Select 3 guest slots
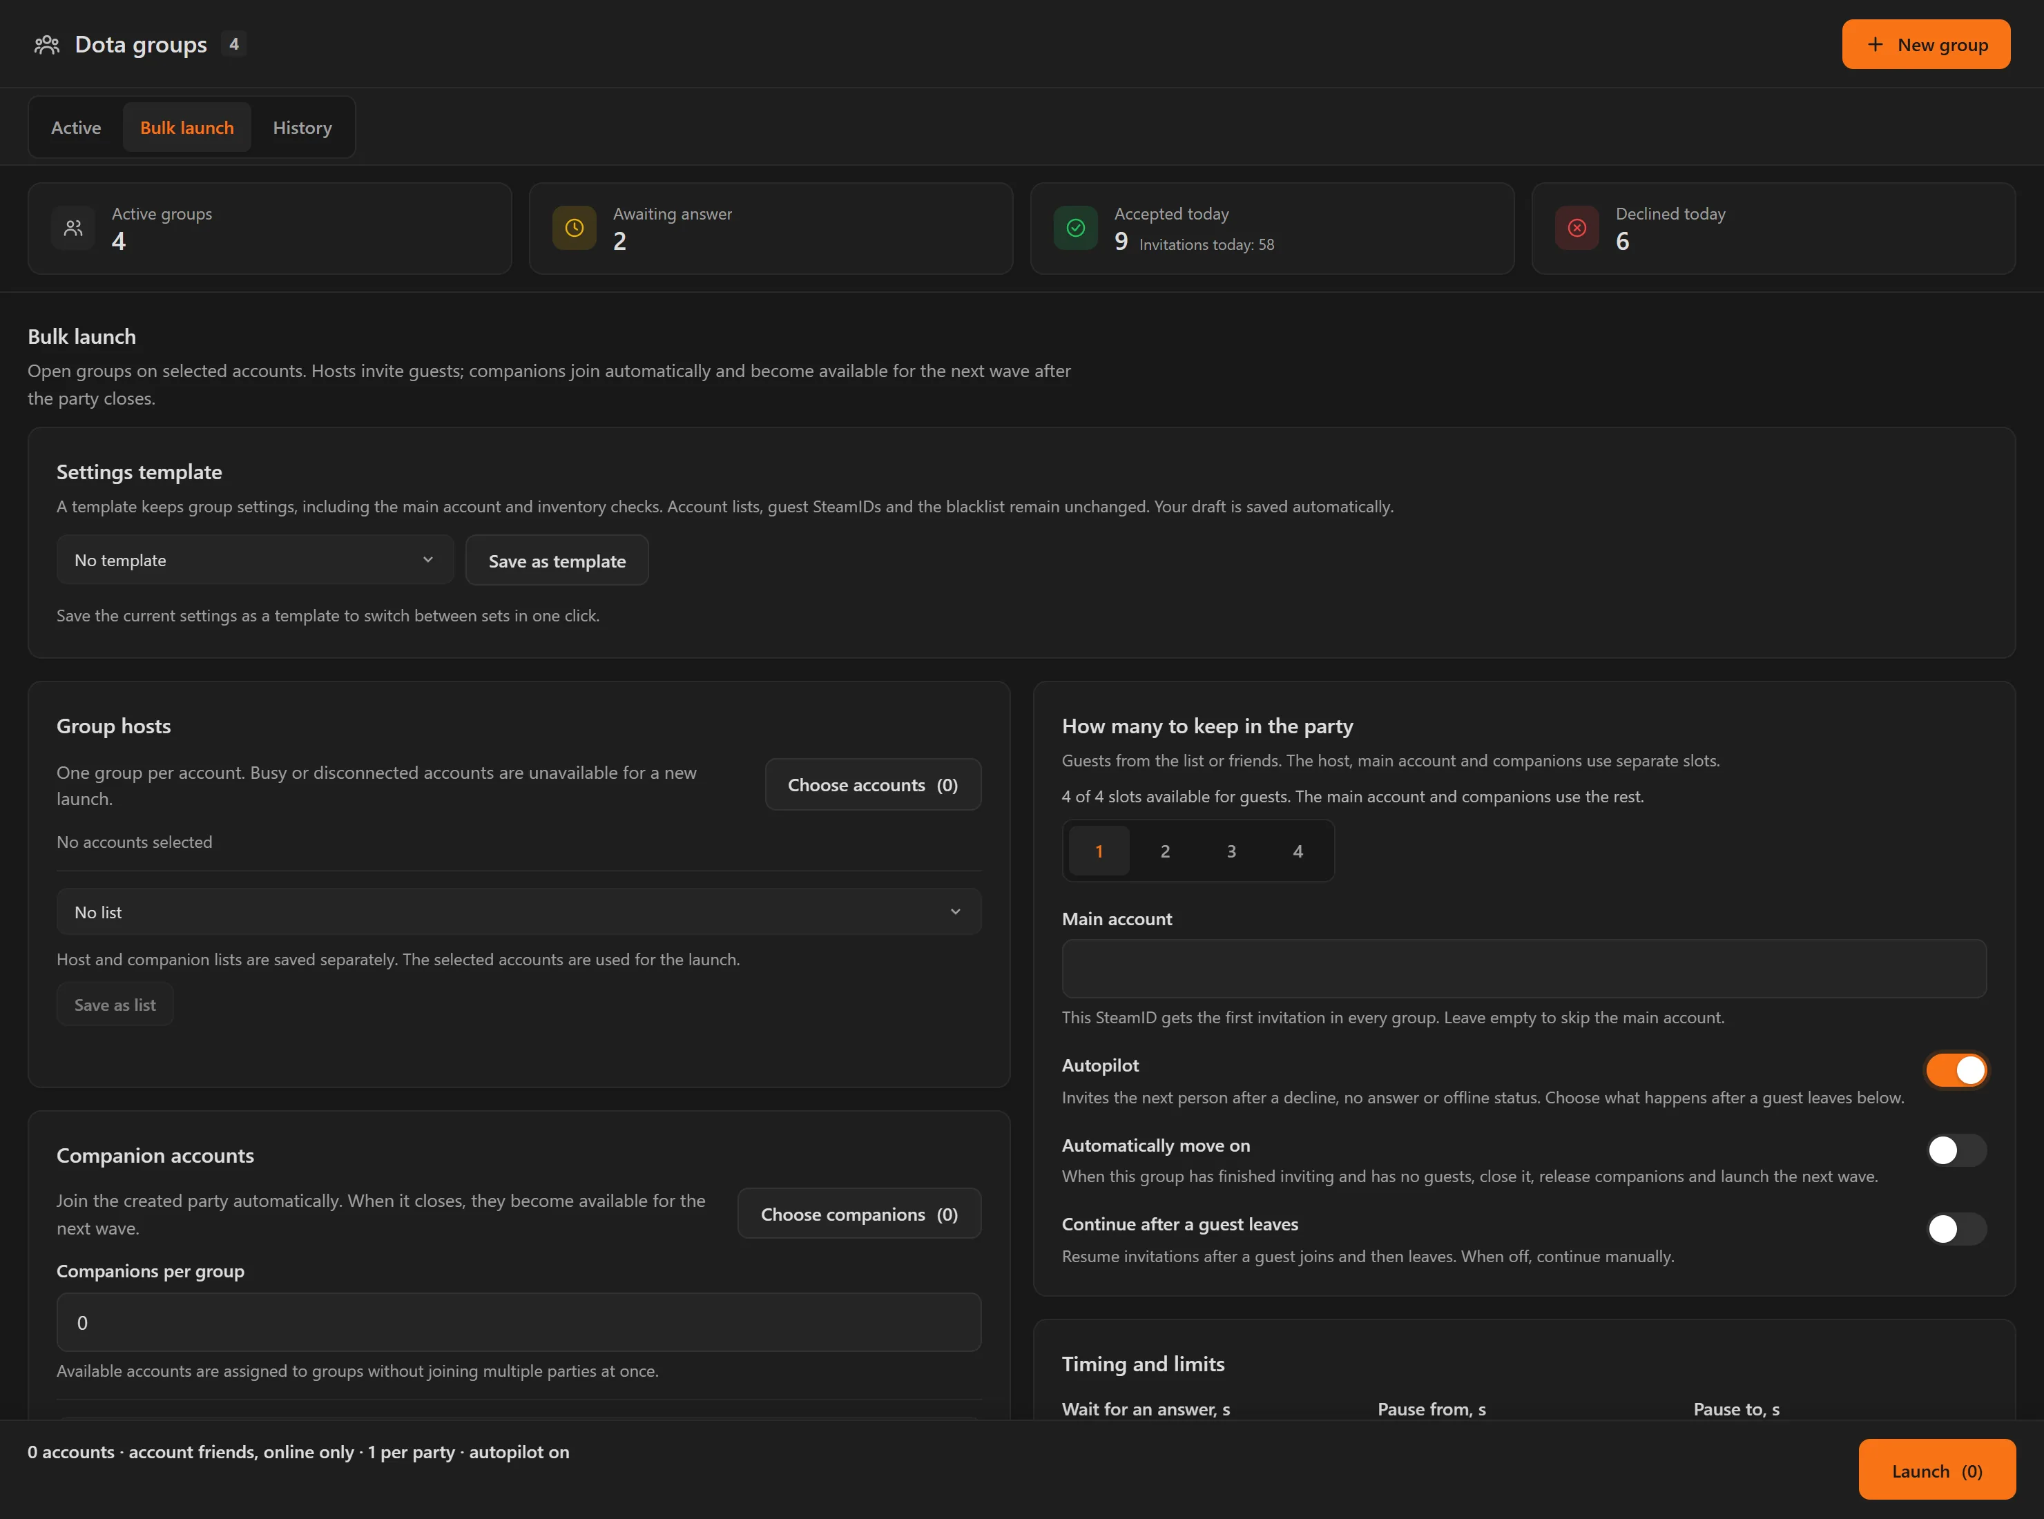This screenshot has width=2044, height=1519. [x=1231, y=851]
